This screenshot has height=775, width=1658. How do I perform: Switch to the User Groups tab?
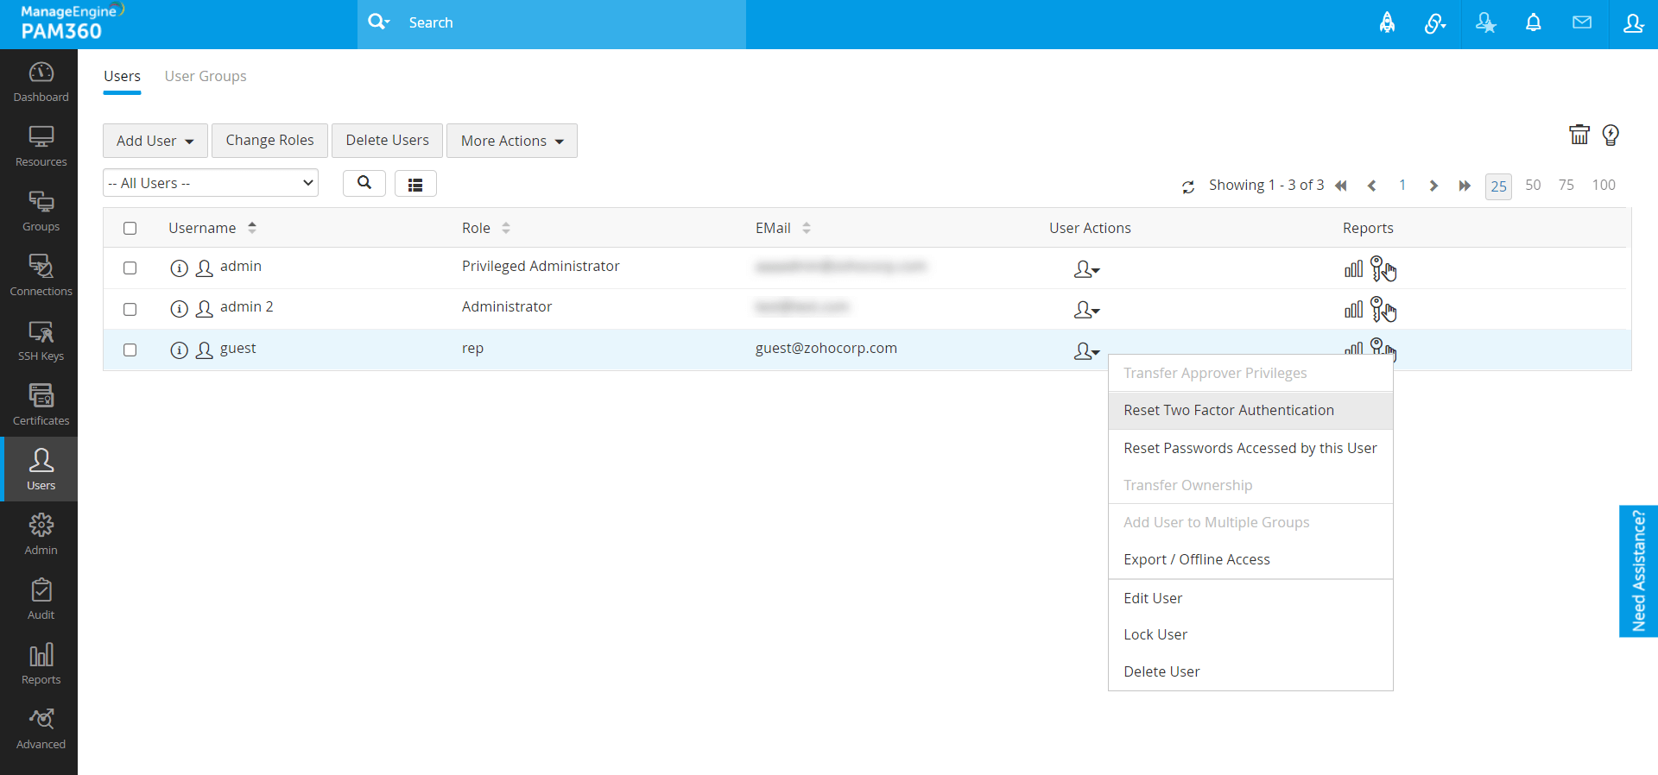pyautogui.click(x=206, y=76)
